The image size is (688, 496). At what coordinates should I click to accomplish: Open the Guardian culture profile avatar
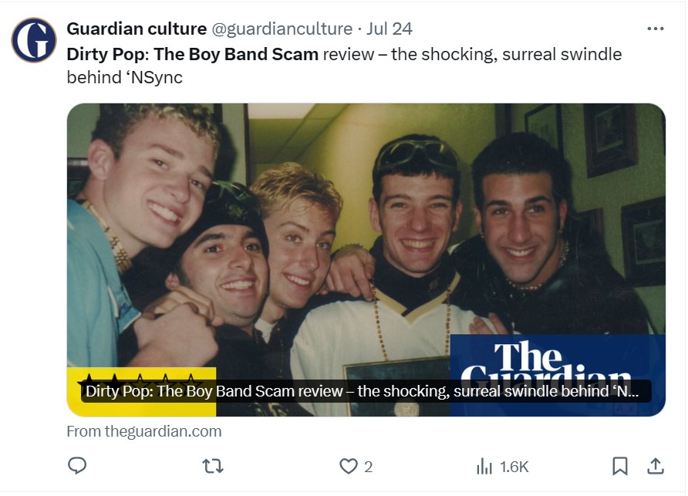(34, 40)
